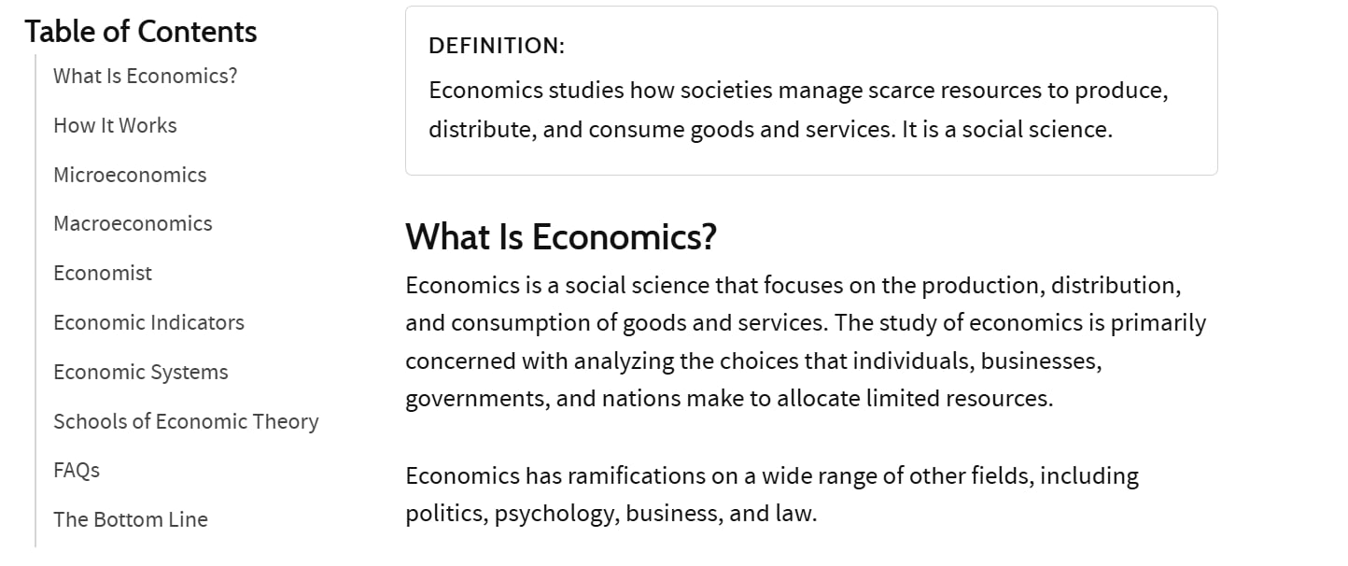
Task: Click the text 'politics, psychology, business, and law.'
Action: (611, 514)
